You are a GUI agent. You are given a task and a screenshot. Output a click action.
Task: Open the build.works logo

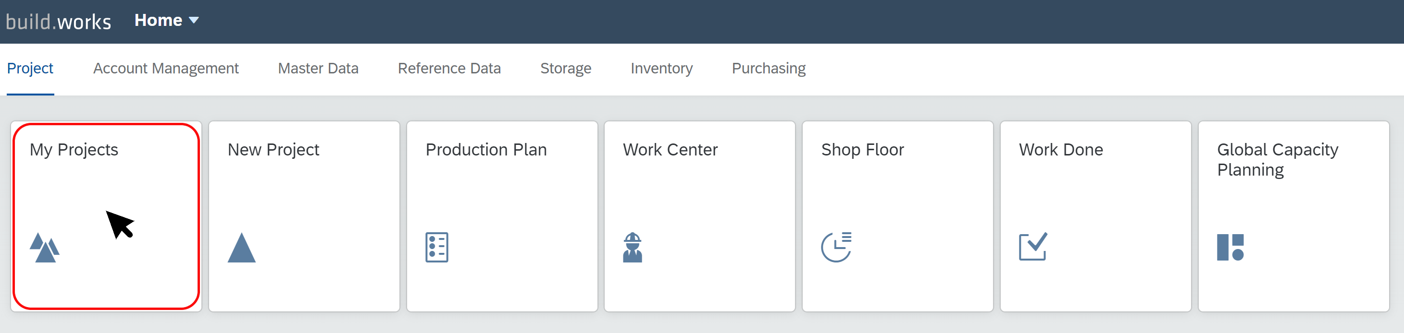(x=58, y=22)
